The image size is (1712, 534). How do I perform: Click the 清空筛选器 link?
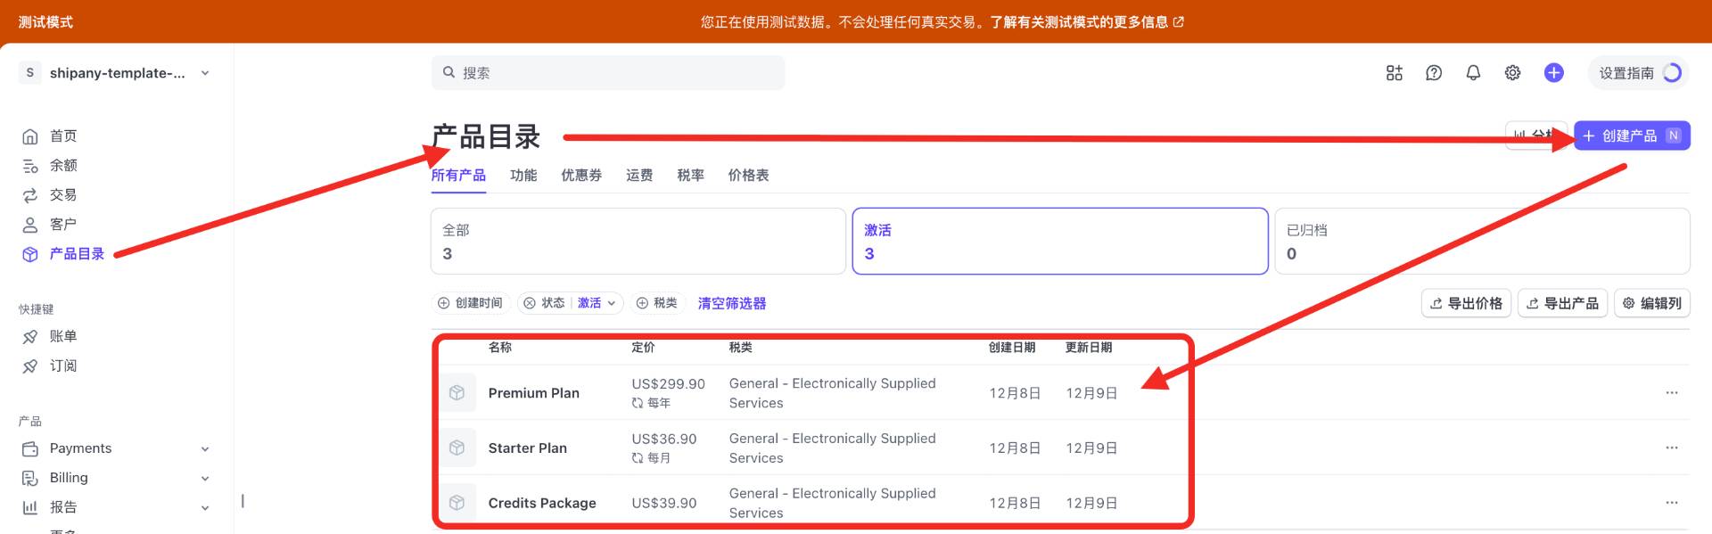(731, 303)
